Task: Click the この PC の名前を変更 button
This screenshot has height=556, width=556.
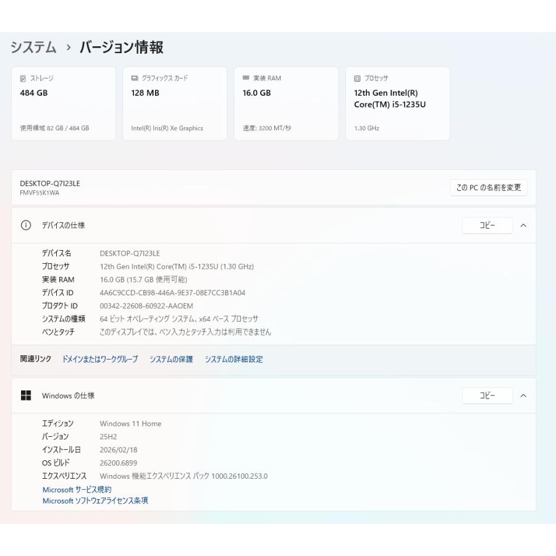Action: pyautogui.click(x=489, y=188)
